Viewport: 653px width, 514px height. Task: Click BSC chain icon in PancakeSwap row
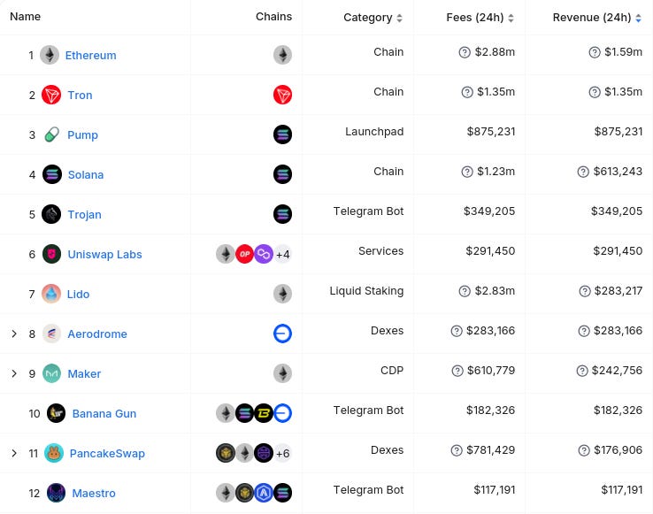(x=226, y=453)
